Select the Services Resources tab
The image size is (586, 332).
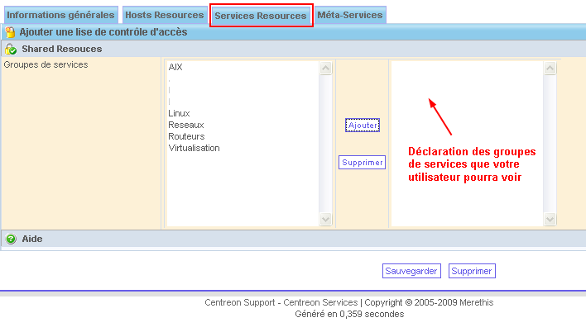point(261,16)
